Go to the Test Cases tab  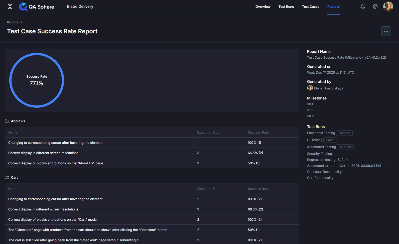click(311, 7)
